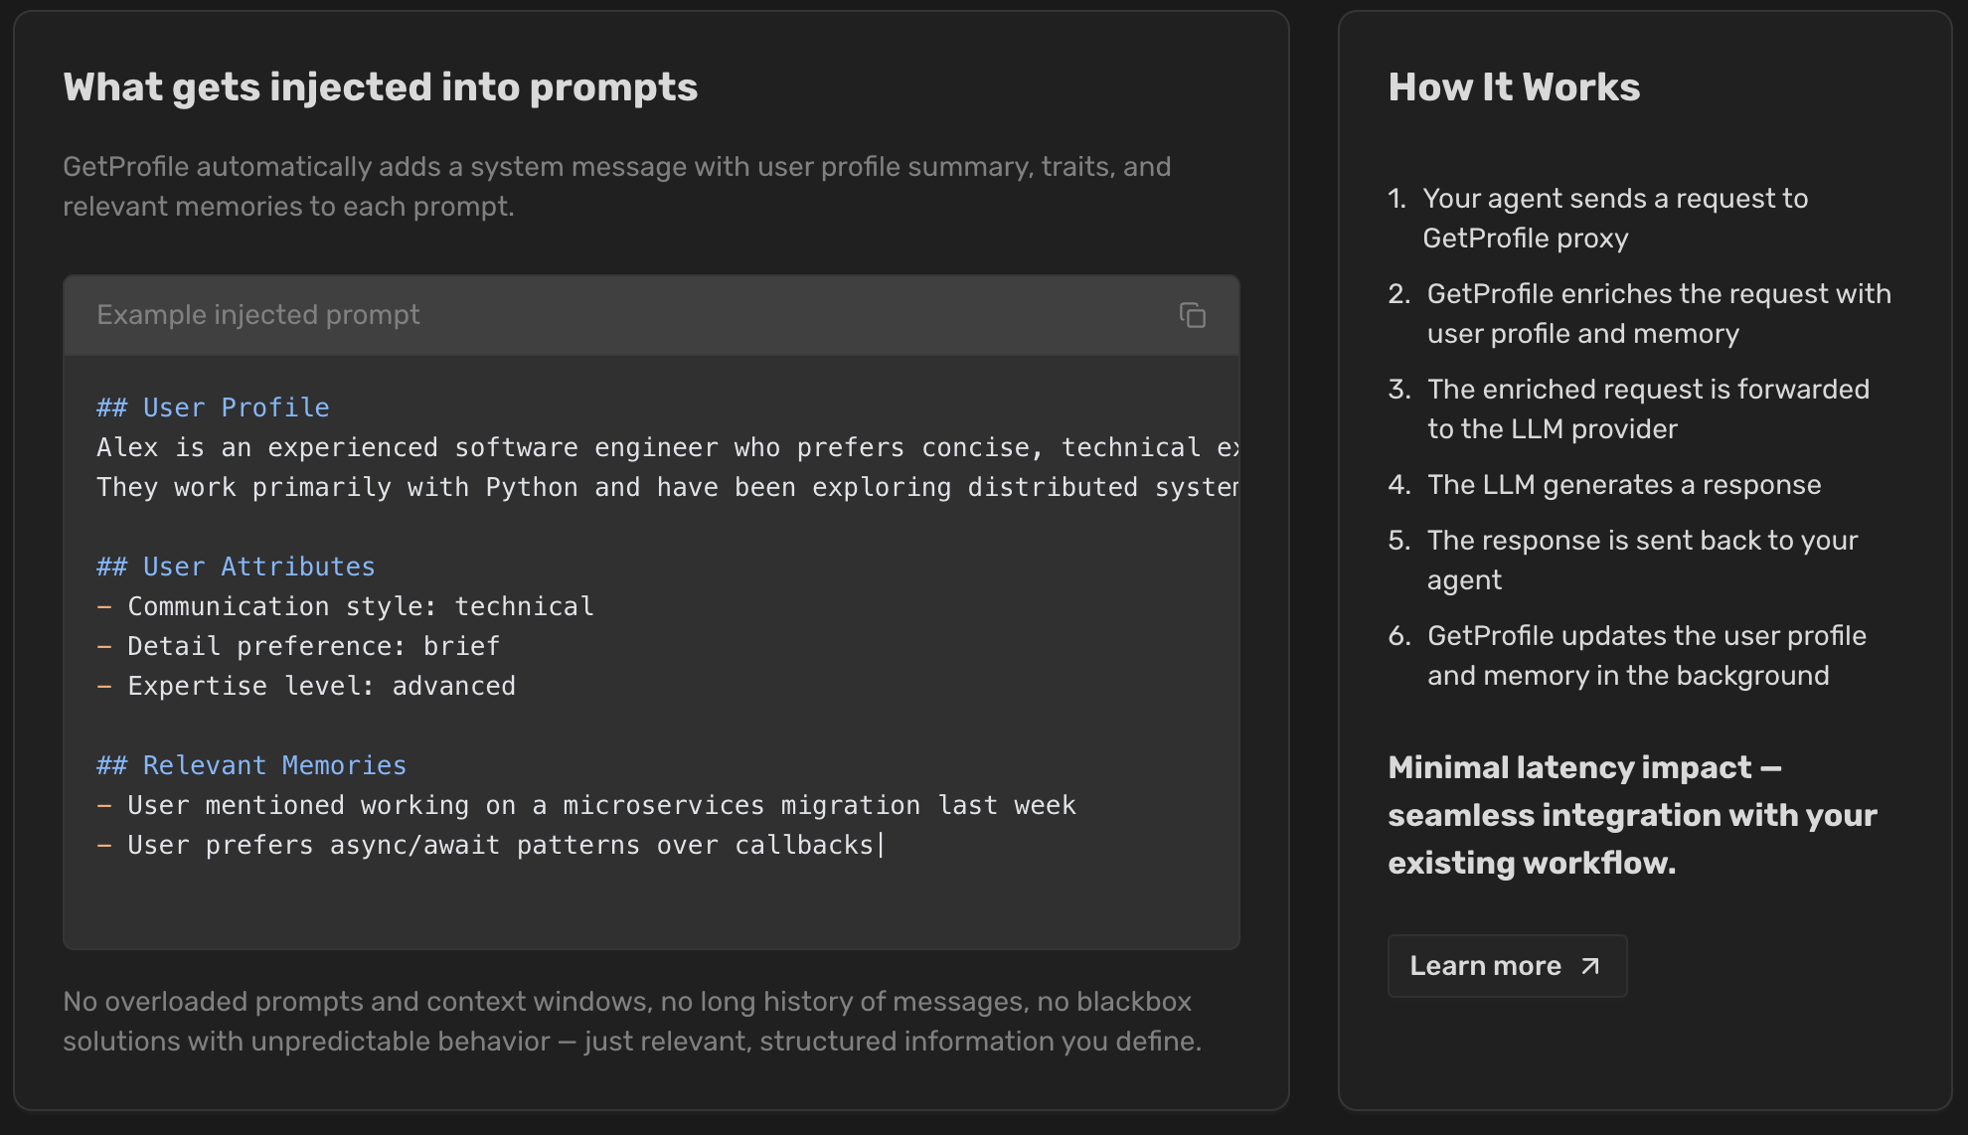Image resolution: width=1968 pixels, height=1135 pixels.
Task: Click the Learn more button
Action: click(x=1507, y=965)
